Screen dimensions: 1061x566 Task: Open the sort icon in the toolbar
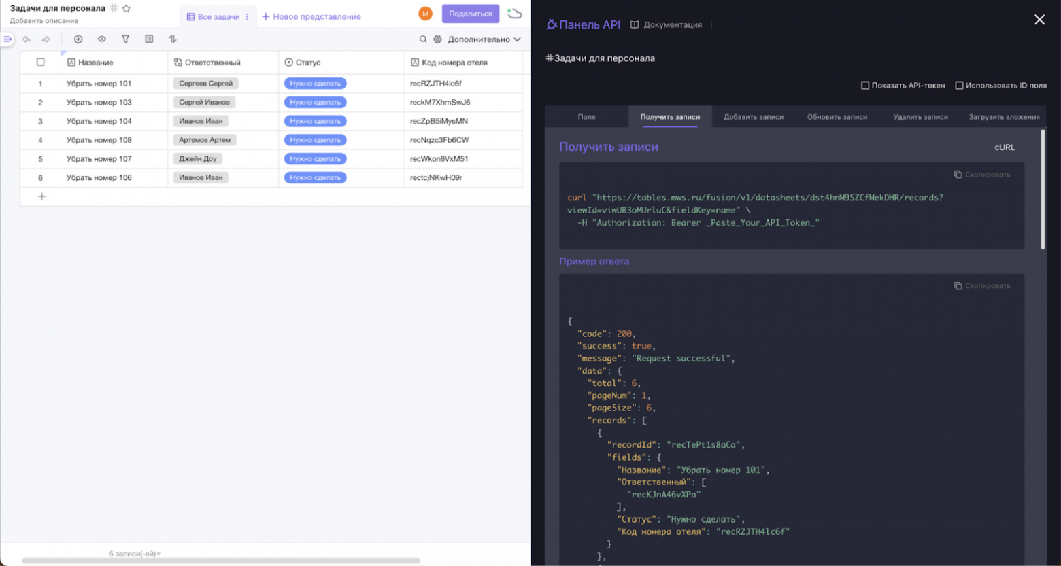pyautogui.click(x=172, y=39)
